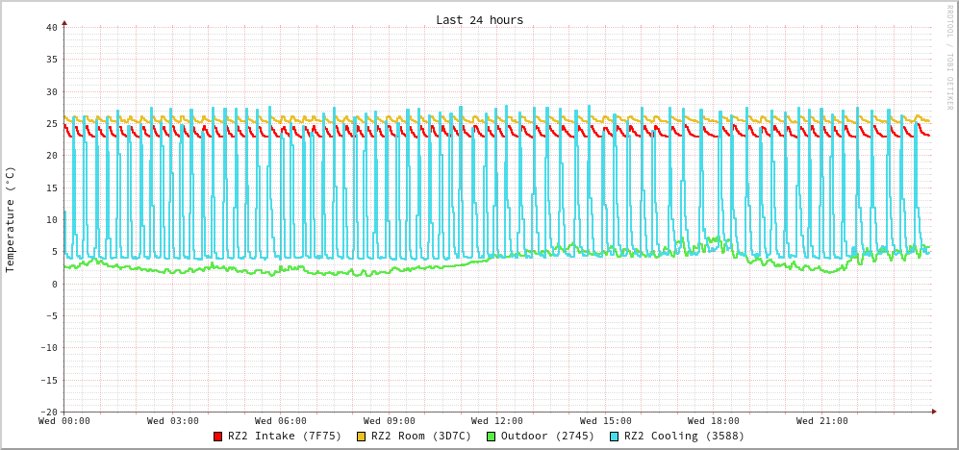Click the arrow at right end of time axis
The image size is (959, 450).
(x=933, y=412)
